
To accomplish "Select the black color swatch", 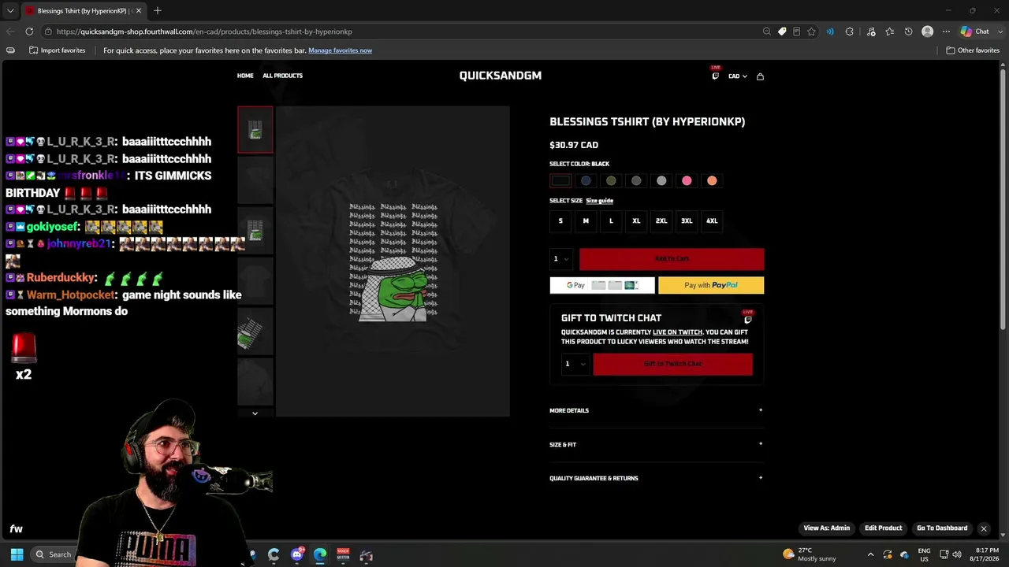I will tap(560, 181).
